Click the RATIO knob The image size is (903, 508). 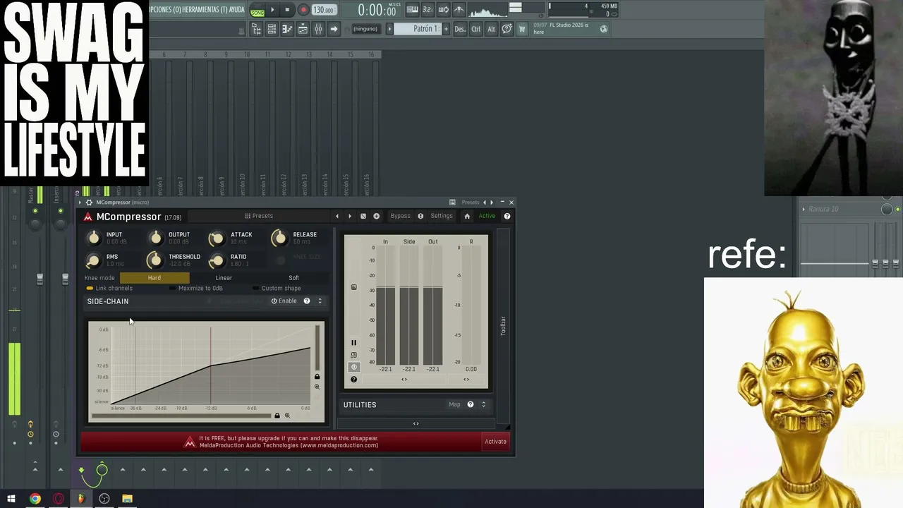coord(217,260)
